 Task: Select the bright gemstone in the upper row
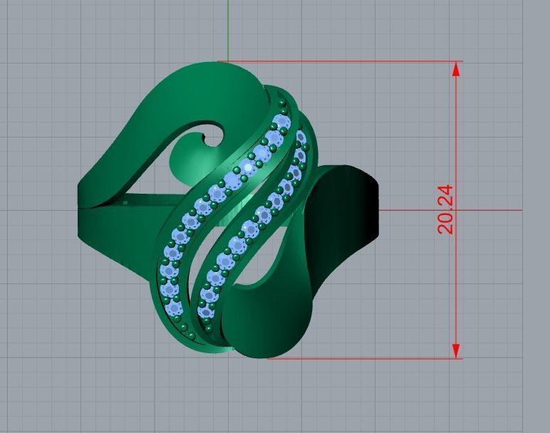pyautogui.click(x=249, y=166)
